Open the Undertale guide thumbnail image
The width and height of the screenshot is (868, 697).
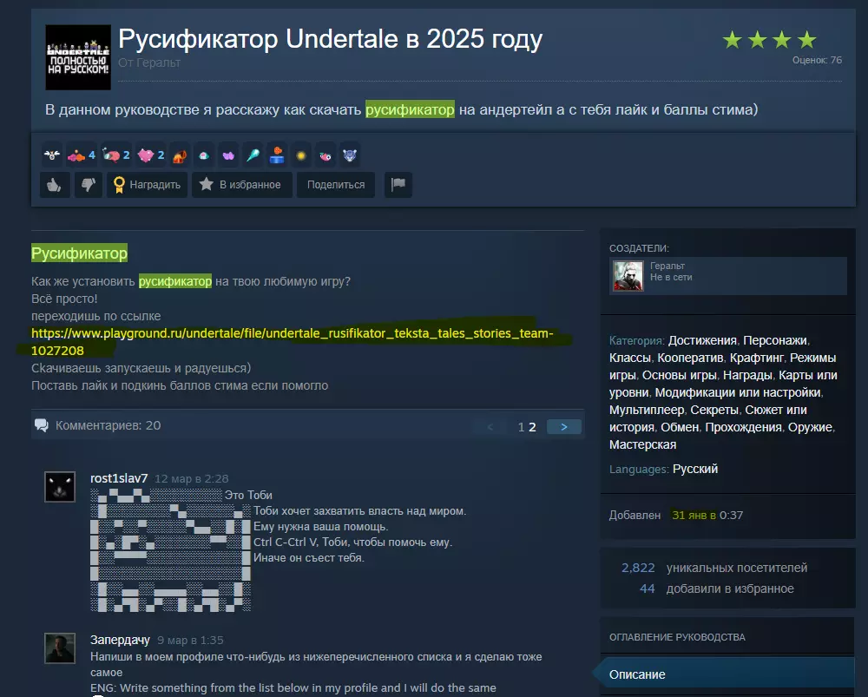[x=78, y=57]
